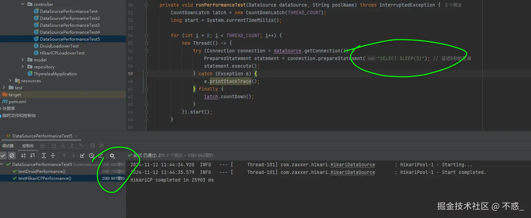
Task: Toggle show ignored tests button
Action: 12,156
